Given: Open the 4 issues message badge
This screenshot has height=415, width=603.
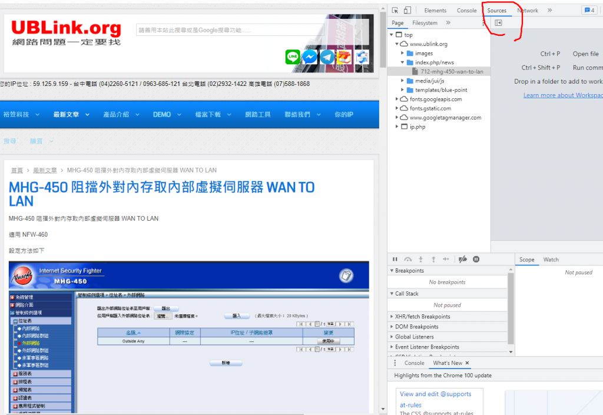Looking at the screenshot, I should click(588, 11).
